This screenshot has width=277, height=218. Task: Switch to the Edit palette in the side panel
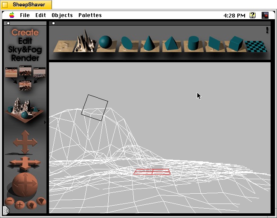tap(25, 41)
